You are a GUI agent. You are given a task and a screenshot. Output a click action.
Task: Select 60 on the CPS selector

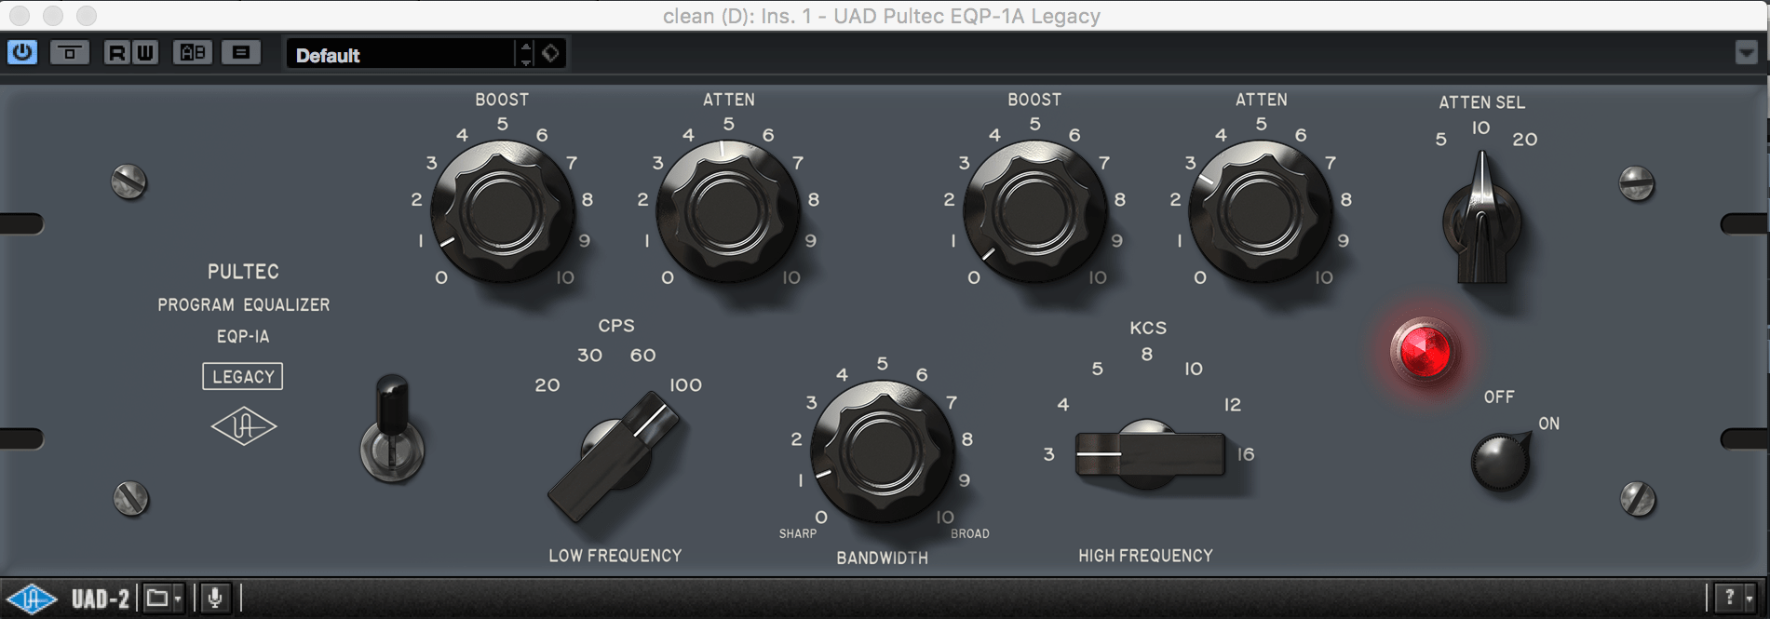(x=642, y=356)
